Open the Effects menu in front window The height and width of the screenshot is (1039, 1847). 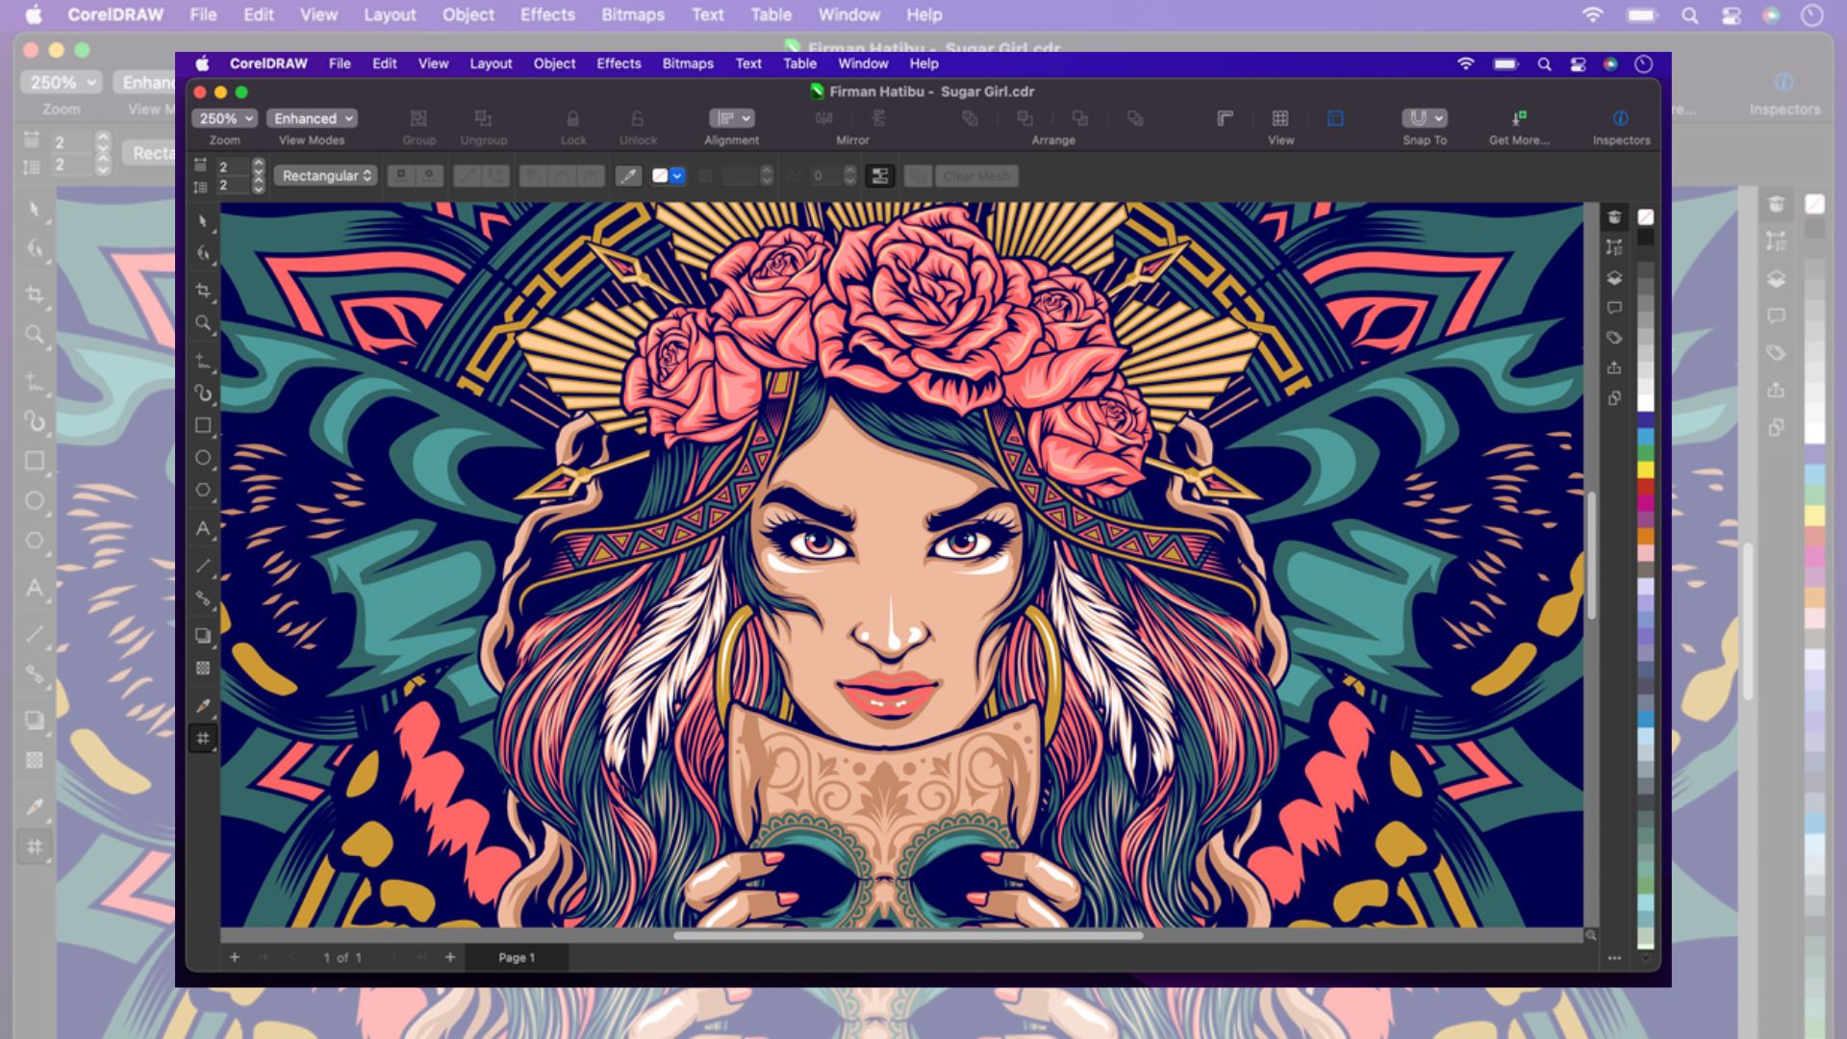619,63
